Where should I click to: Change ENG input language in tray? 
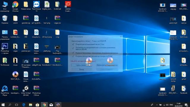(x=171, y=105)
